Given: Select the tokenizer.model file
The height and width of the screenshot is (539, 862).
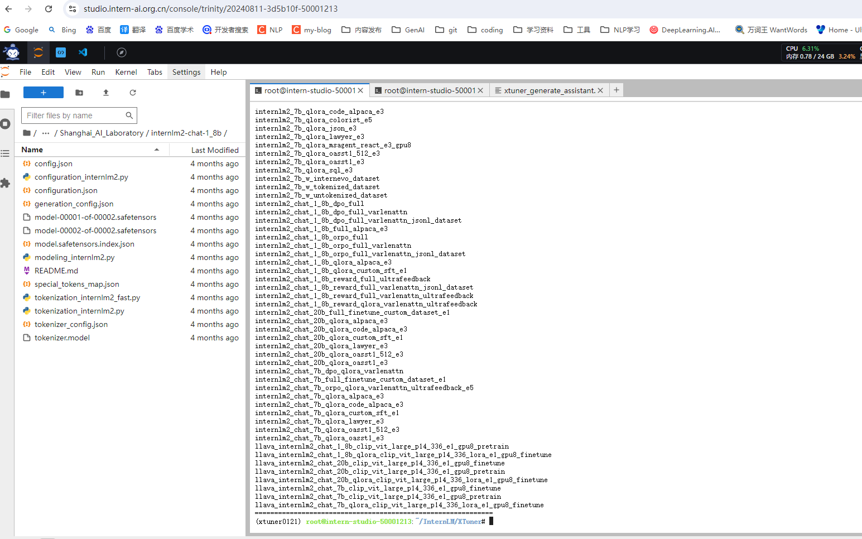Looking at the screenshot, I should click(131, 338).
